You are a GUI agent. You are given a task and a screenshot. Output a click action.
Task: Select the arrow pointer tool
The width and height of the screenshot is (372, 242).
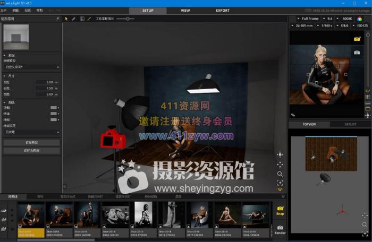click(66, 19)
